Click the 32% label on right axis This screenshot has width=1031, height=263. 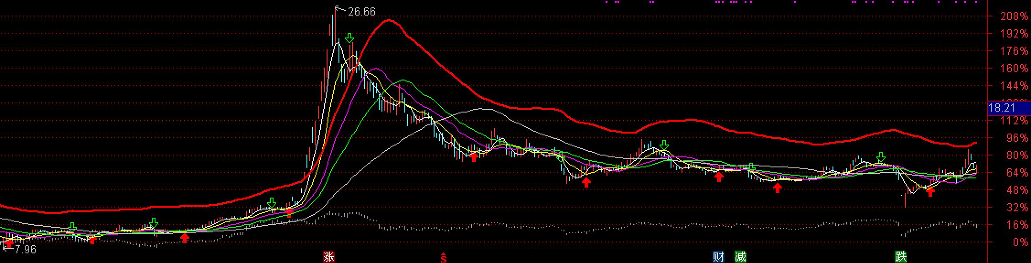(1013, 208)
